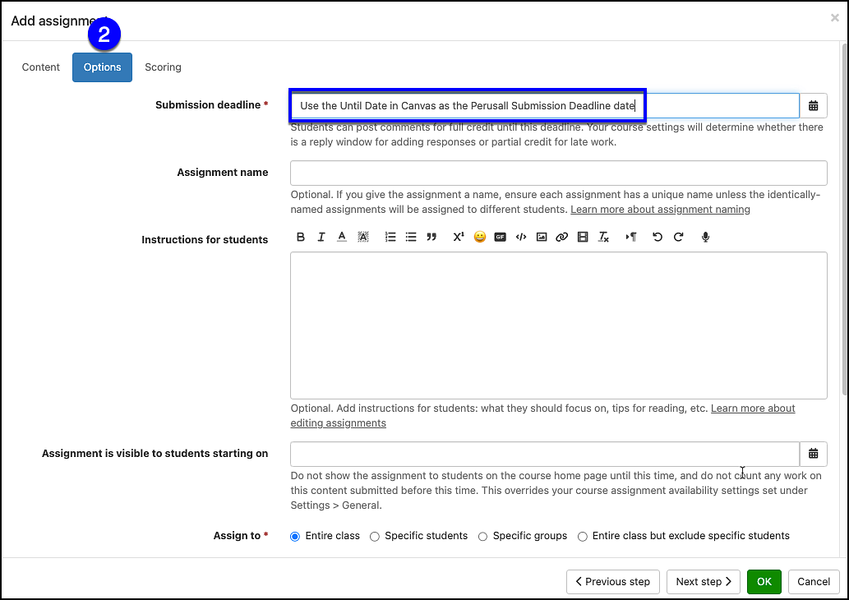Insert a numbered list

click(390, 237)
